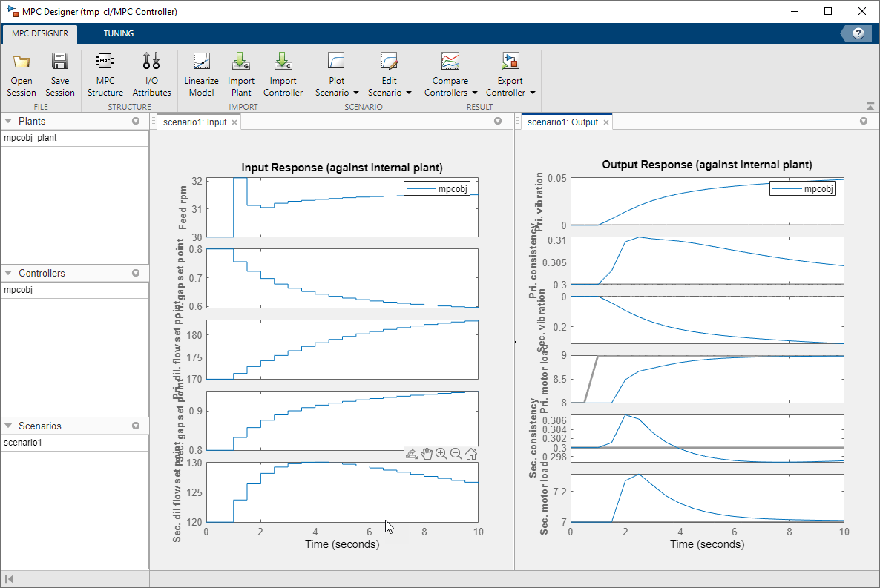880x588 pixels.
Task: Click the Import Controller icon
Action: tap(283, 62)
